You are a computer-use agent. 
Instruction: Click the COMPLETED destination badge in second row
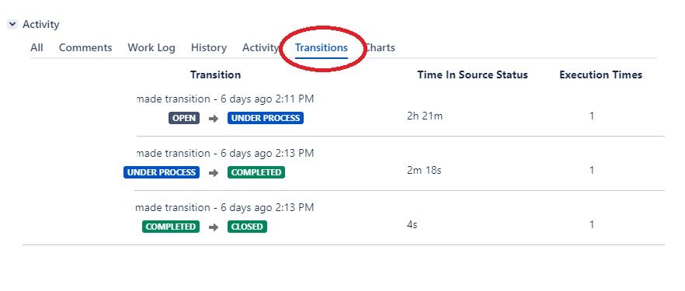pos(256,172)
